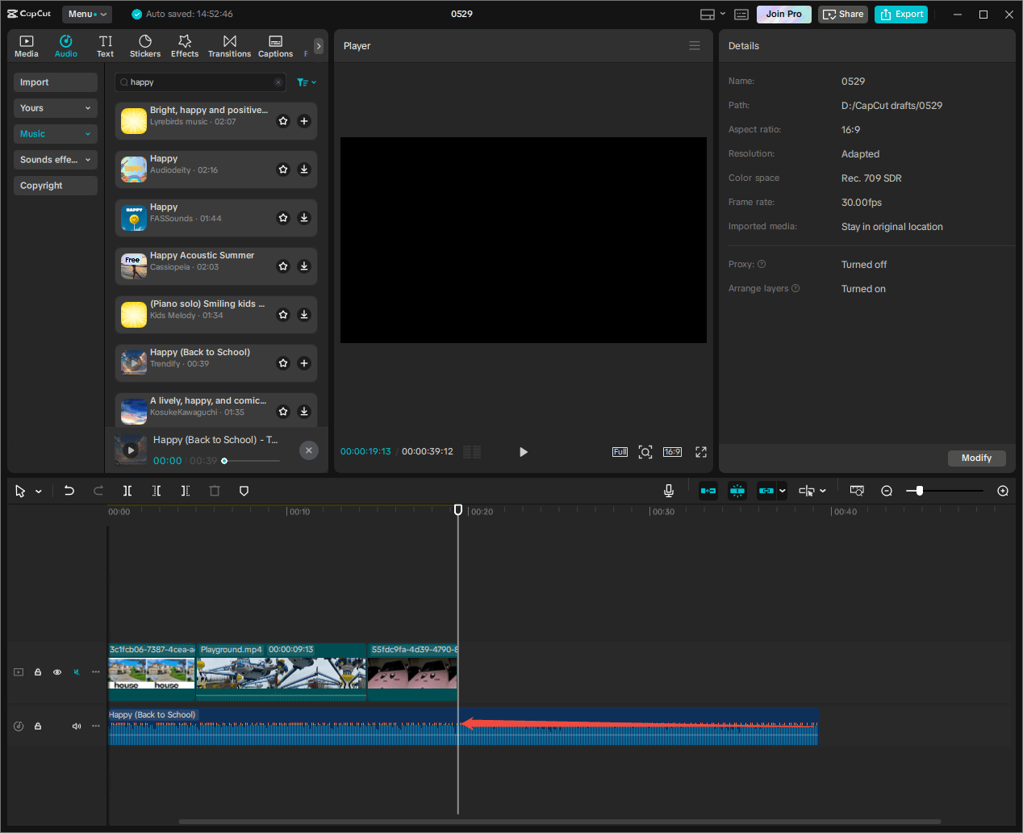Undo the last action
This screenshot has height=833, width=1023.
69,491
